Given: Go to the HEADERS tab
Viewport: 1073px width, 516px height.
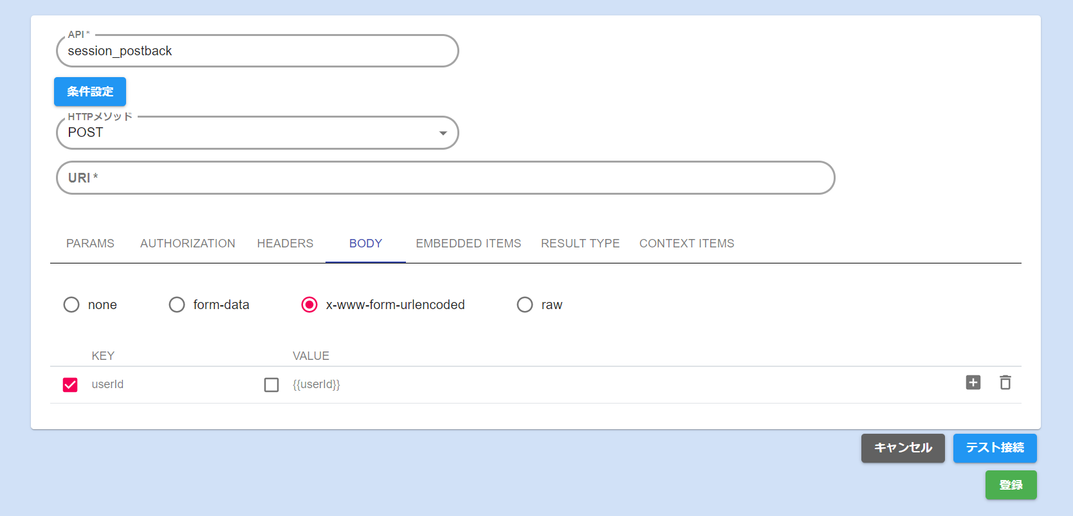Looking at the screenshot, I should click(285, 244).
